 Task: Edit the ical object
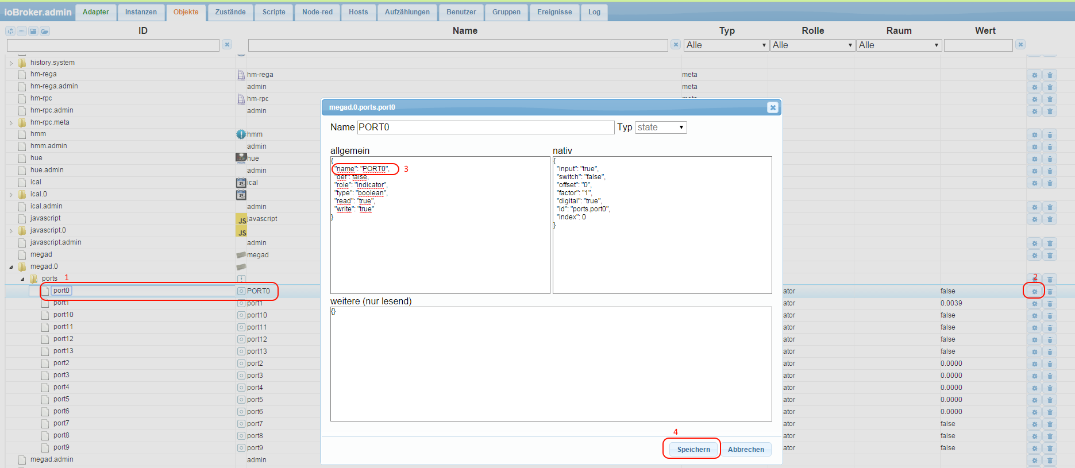1035,183
